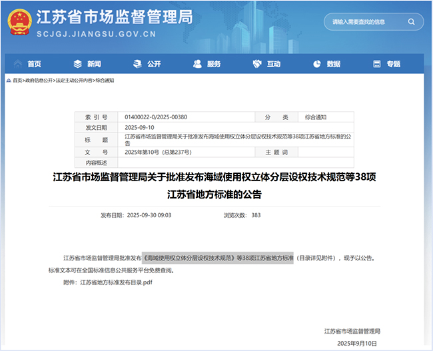
Task: Click the 新闻 stacked-layers icon
Action: [77, 64]
